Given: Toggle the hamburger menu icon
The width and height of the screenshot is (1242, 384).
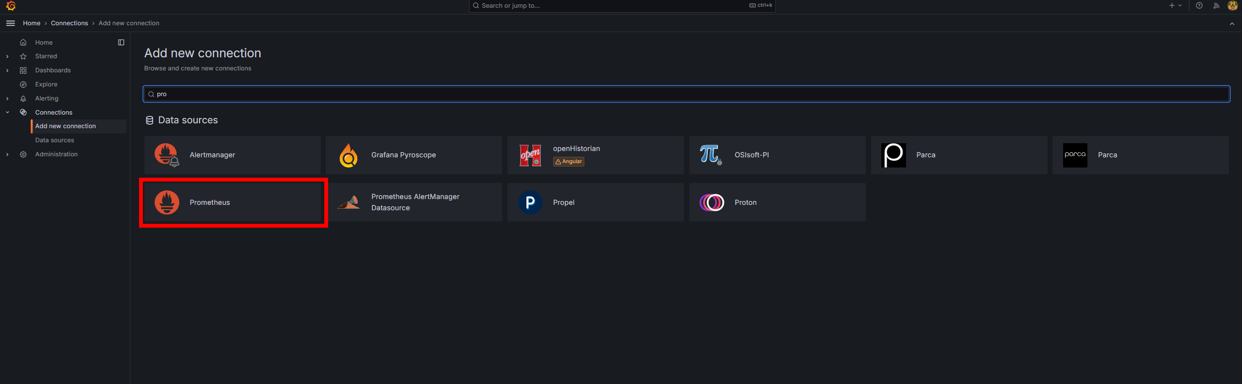Looking at the screenshot, I should click(x=10, y=23).
